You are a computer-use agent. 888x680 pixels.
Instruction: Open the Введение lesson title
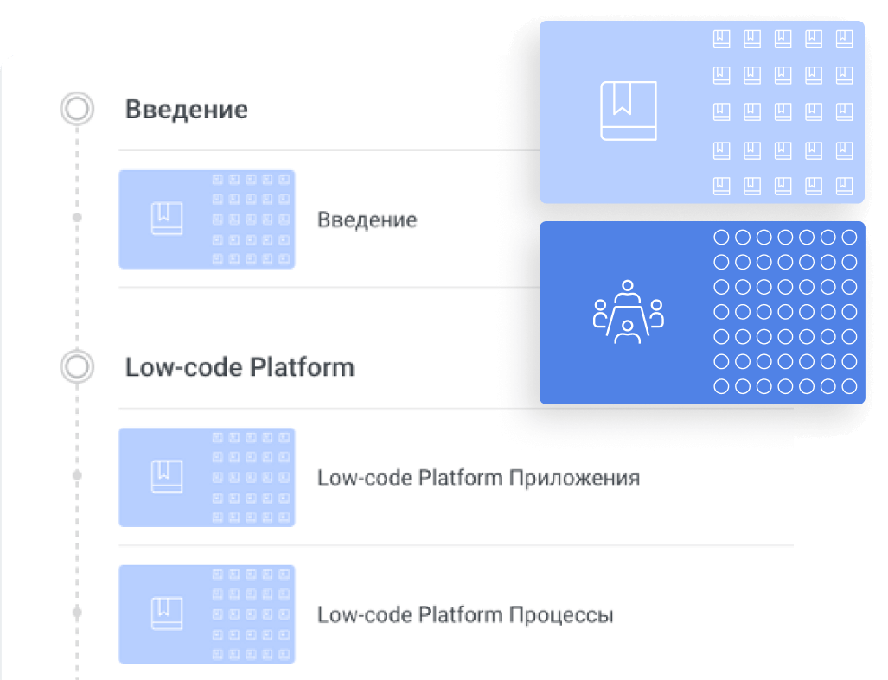pos(367,219)
